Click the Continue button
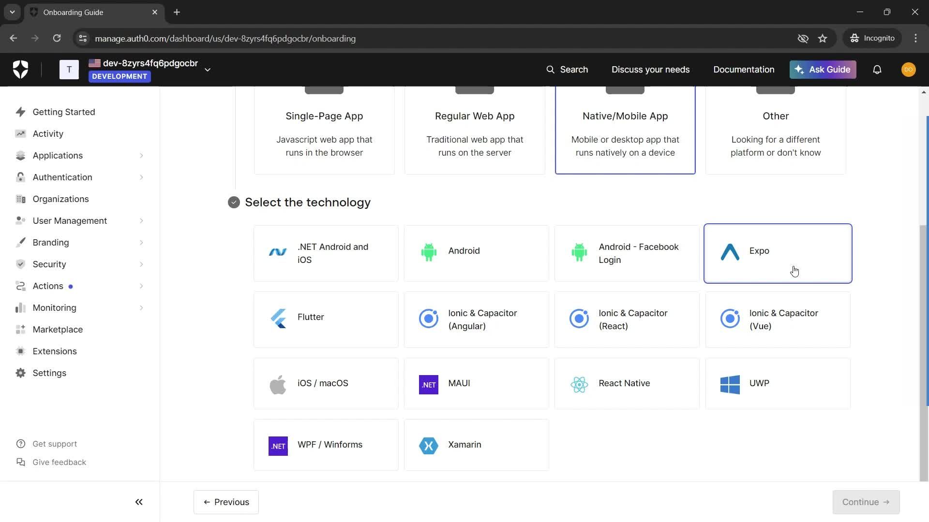This screenshot has width=929, height=522. tap(866, 502)
